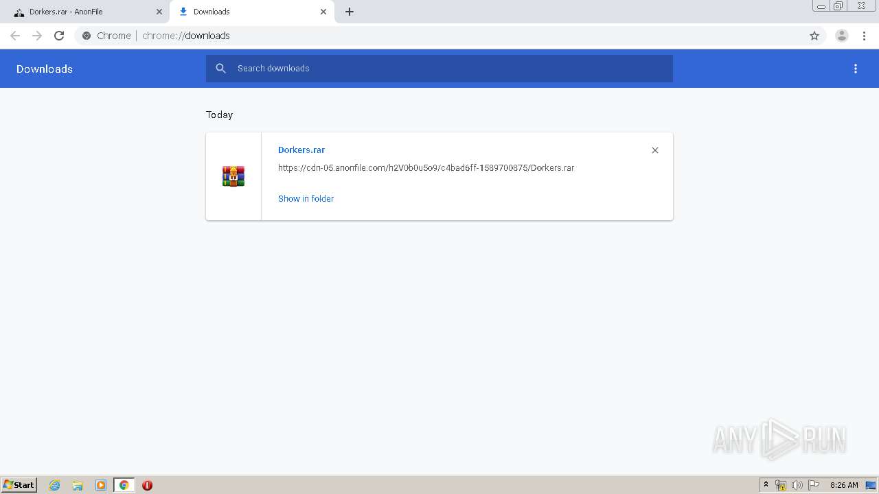Show Dorkers.rar in folder
879x494 pixels.
click(x=306, y=198)
